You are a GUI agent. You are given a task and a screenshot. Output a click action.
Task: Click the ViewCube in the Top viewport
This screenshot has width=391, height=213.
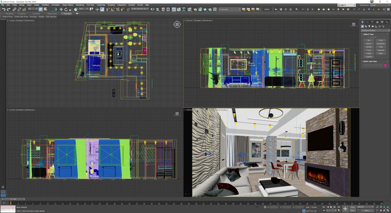(177, 24)
